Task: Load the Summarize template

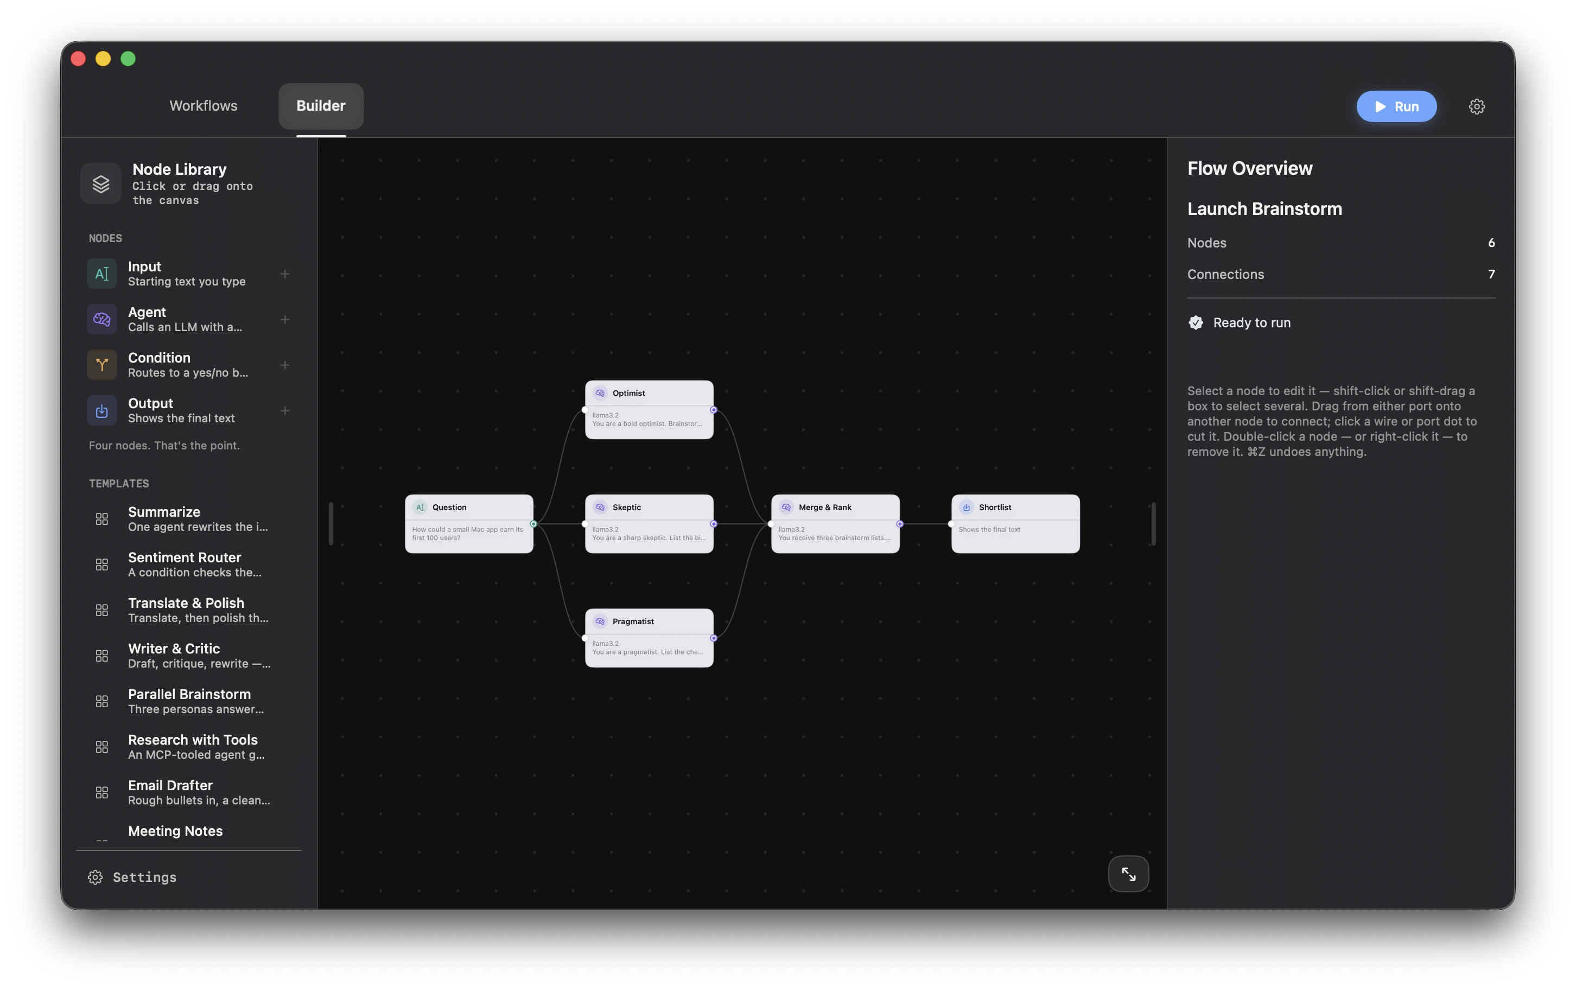Action: tap(188, 518)
